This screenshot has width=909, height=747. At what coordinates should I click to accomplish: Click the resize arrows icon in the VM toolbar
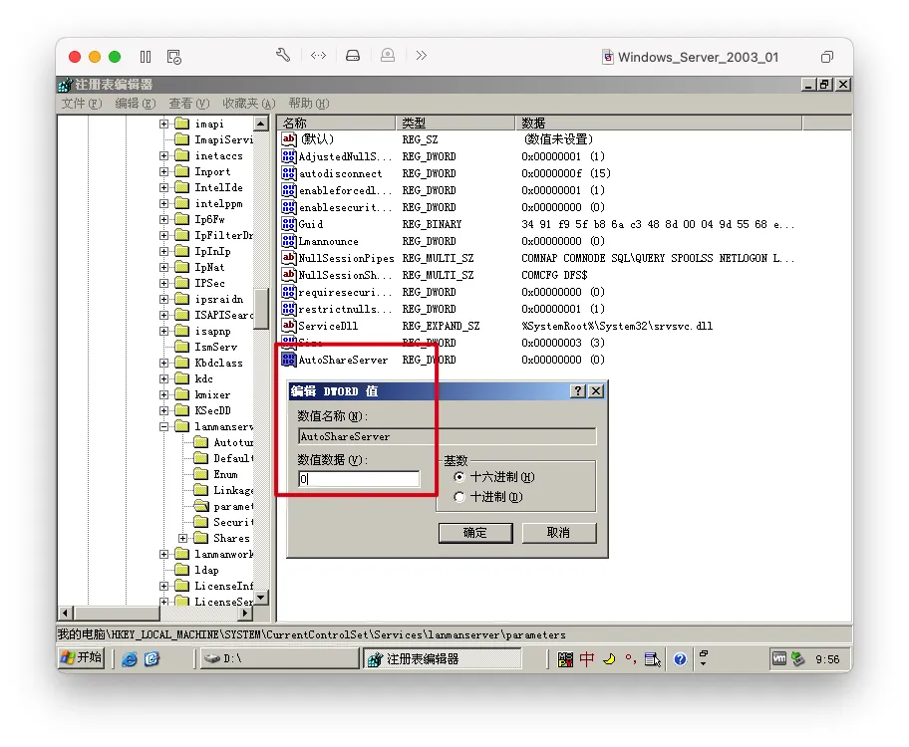(x=318, y=56)
